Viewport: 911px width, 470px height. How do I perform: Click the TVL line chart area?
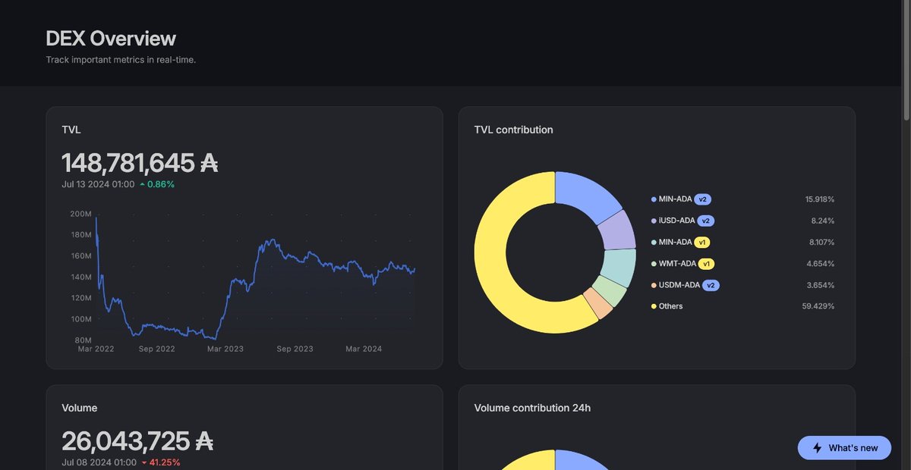coord(255,277)
